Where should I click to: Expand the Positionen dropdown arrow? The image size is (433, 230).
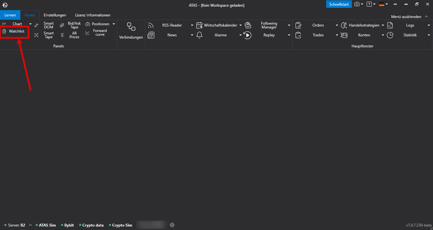(114, 24)
